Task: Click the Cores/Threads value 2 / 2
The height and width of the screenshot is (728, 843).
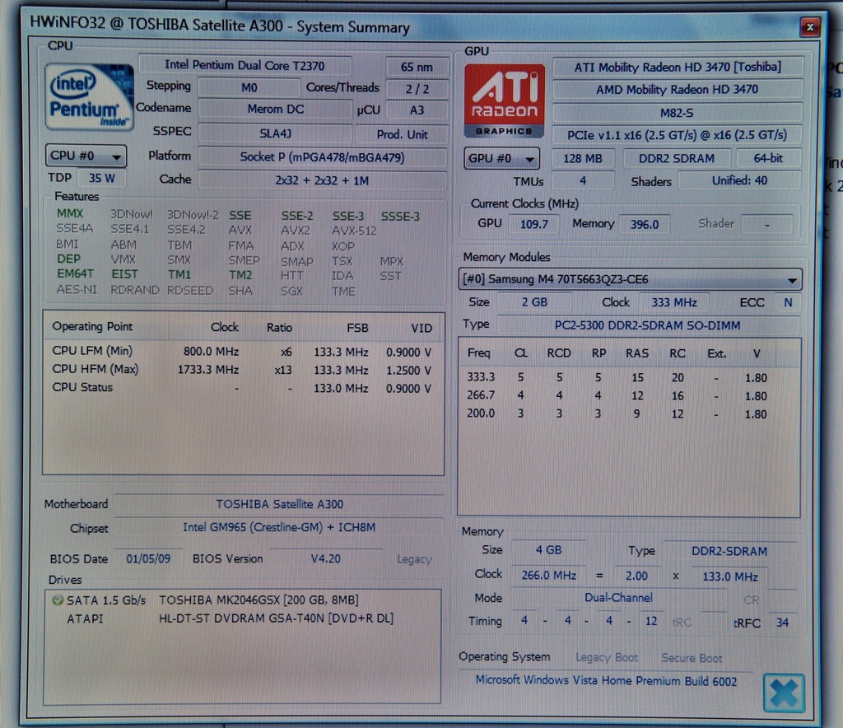Action: [417, 89]
